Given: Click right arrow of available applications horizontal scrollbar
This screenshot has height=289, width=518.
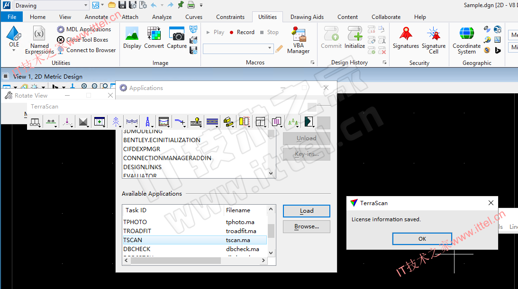Looking at the screenshot, I should (264, 260).
